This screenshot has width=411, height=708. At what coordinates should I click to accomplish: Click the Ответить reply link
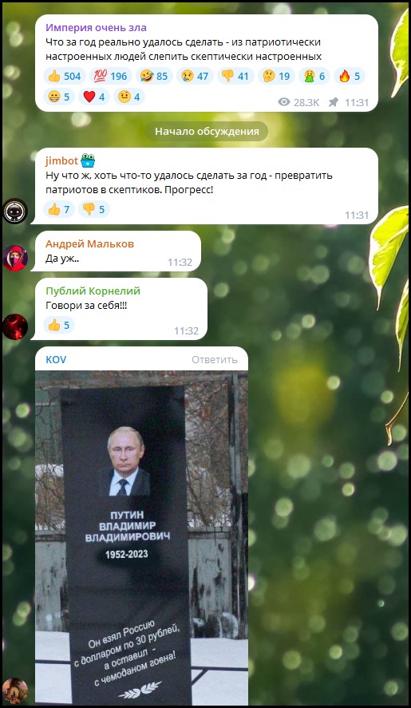pyautogui.click(x=214, y=360)
